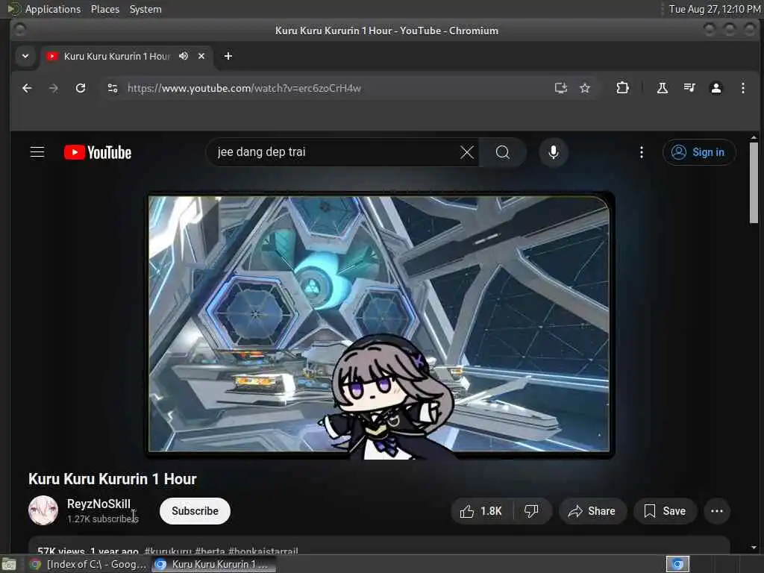The height and width of the screenshot is (573, 764).
Task: Subscribe to ReyzNoSkill channel
Action: 195,510
